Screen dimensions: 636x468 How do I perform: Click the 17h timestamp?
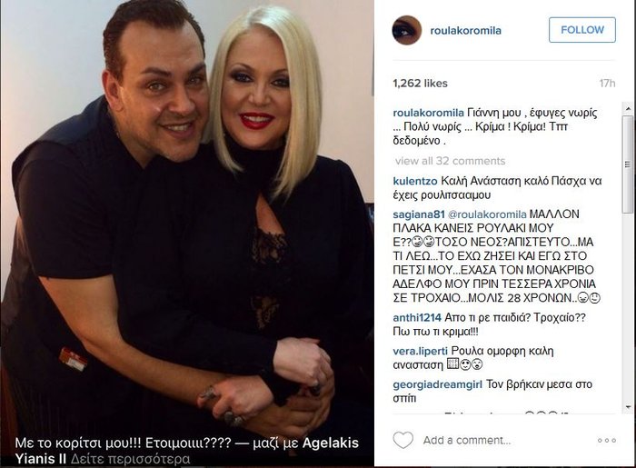click(x=607, y=83)
